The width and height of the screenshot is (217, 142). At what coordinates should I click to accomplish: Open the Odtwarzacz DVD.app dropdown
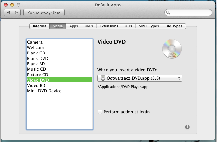coord(140,78)
